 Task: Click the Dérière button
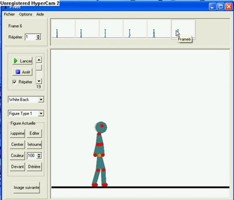pyautogui.click(x=34, y=167)
